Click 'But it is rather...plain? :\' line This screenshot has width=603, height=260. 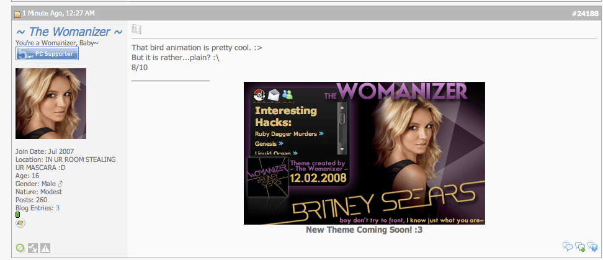coord(176,58)
